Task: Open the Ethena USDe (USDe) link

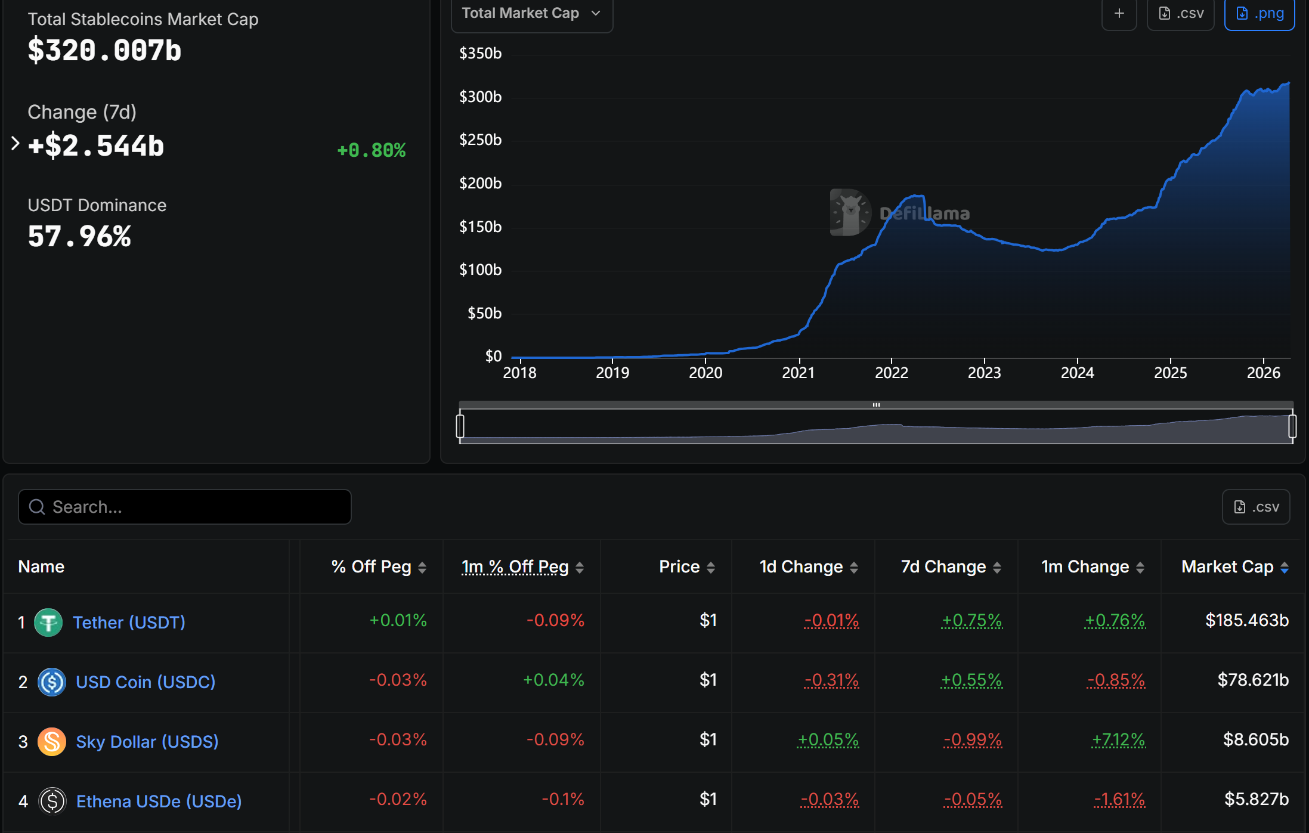Action: [x=159, y=801]
